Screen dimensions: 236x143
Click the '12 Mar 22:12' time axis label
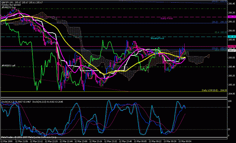click(x=36, y=141)
